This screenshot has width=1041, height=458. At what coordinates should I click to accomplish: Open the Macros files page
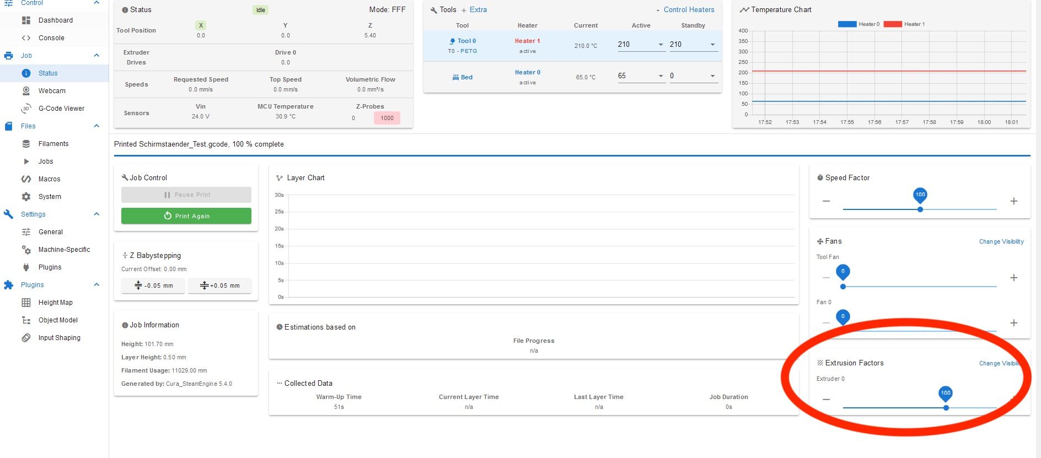[49, 179]
